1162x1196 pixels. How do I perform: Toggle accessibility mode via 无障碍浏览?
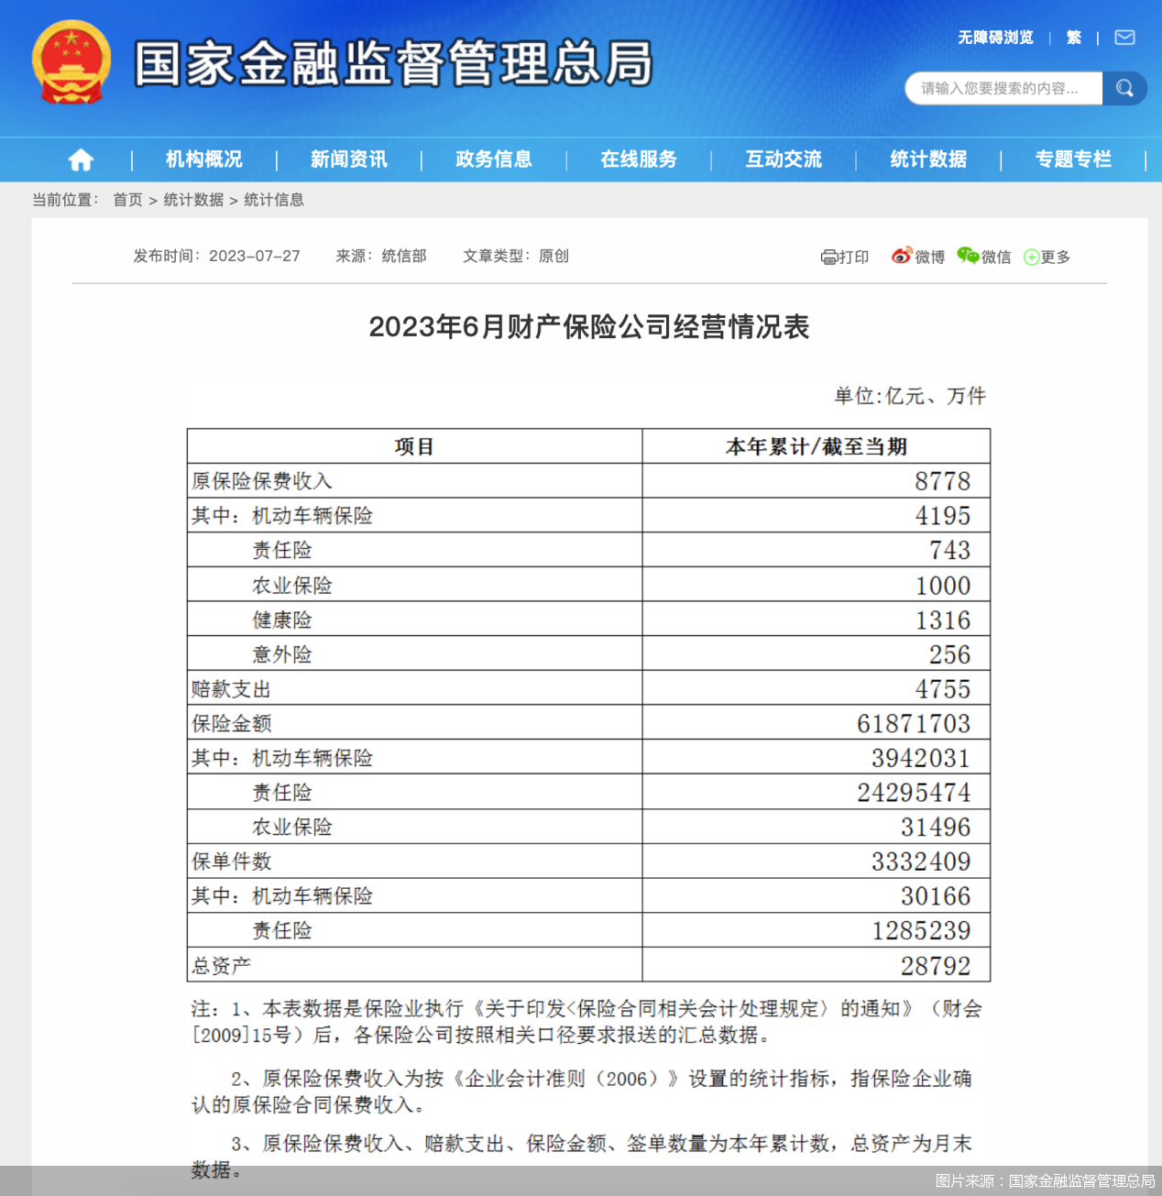tap(995, 38)
